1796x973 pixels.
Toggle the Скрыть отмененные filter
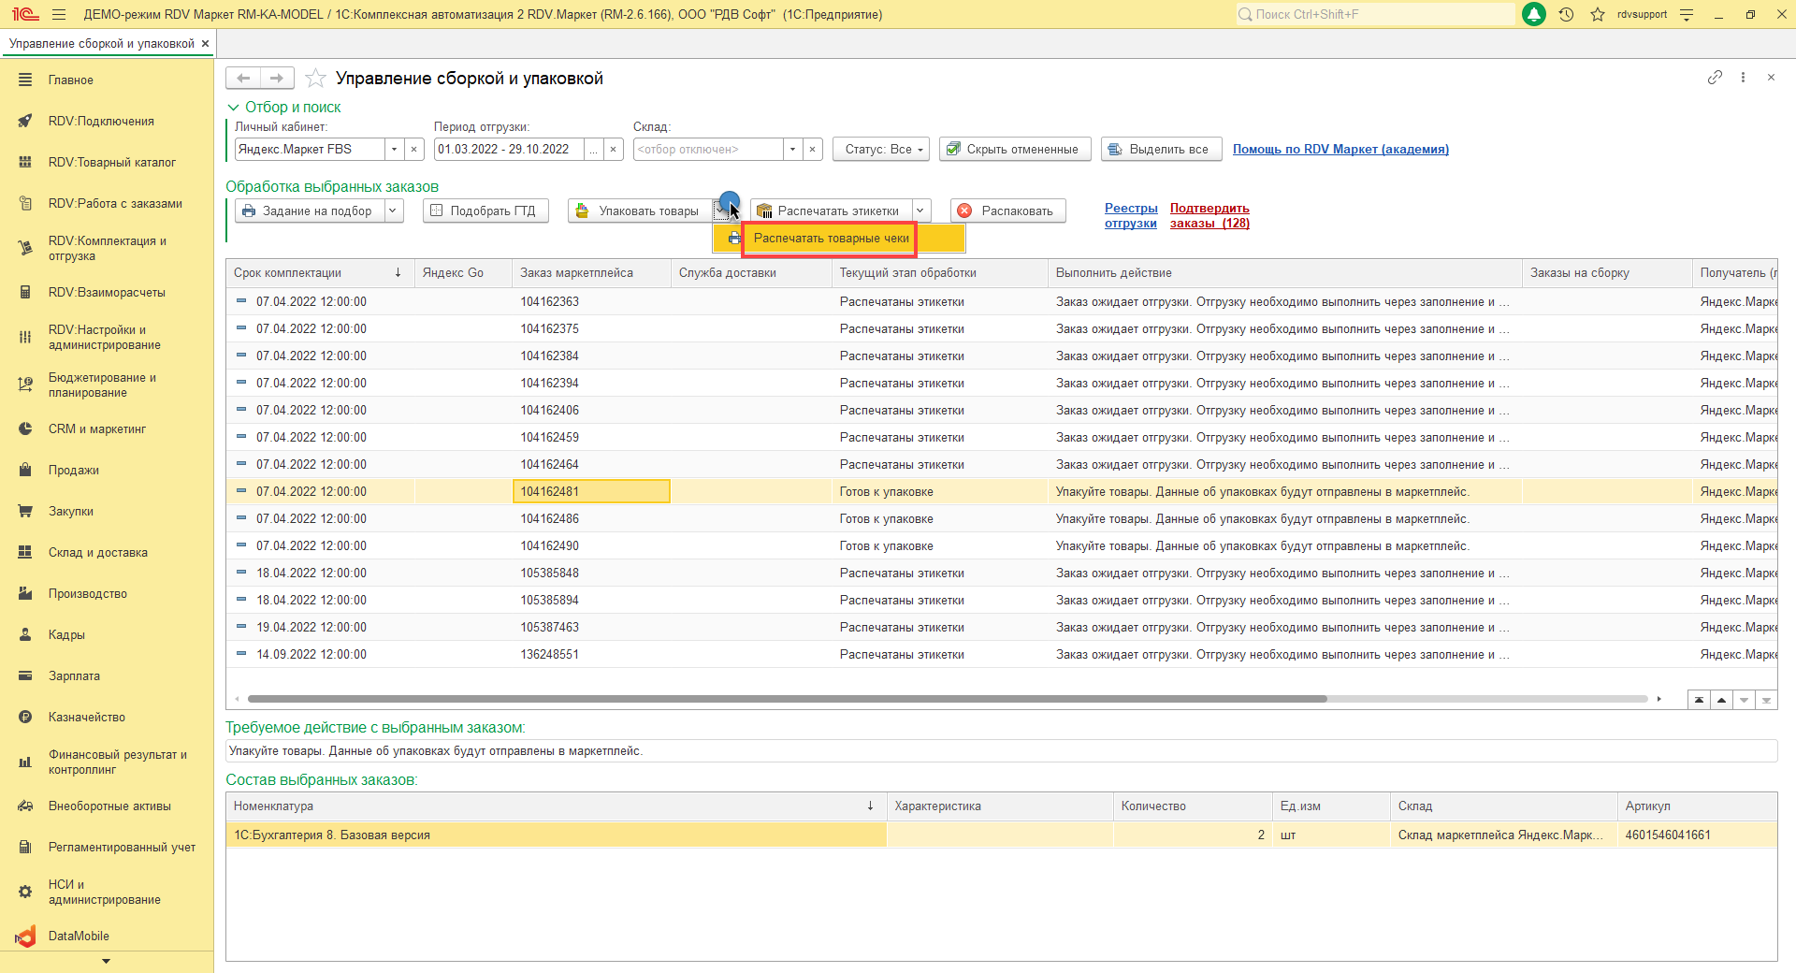tap(1014, 150)
